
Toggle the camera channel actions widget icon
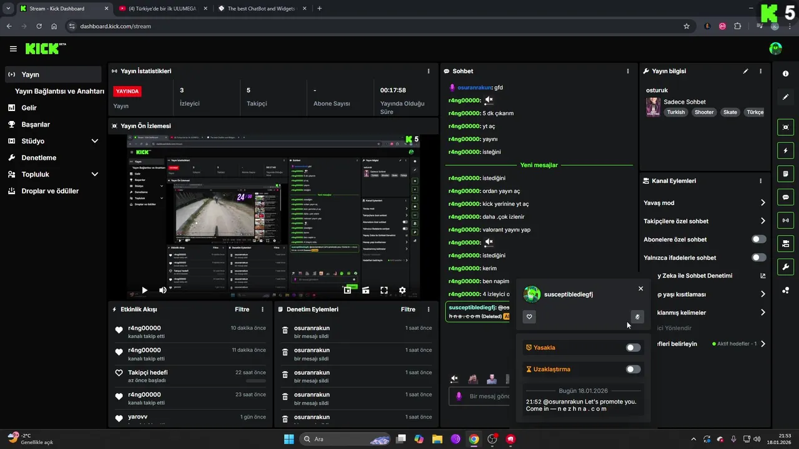click(785, 243)
